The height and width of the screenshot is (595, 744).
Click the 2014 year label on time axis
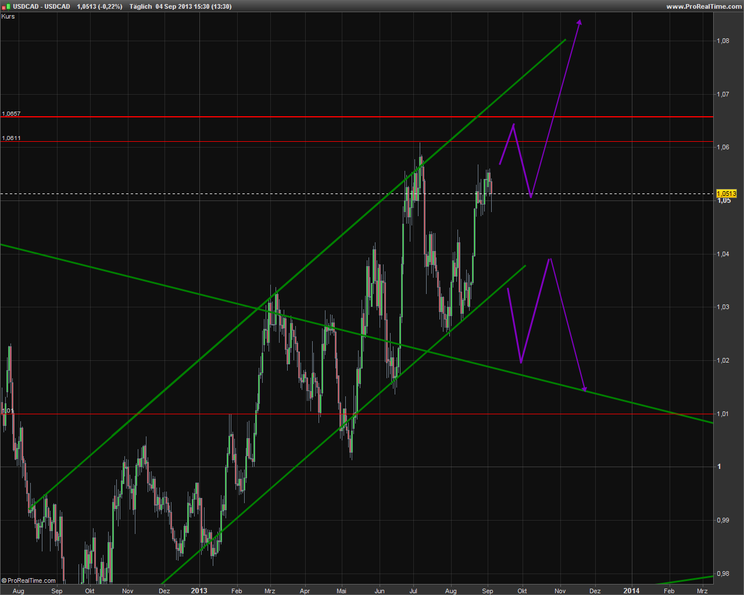(x=631, y=591)
